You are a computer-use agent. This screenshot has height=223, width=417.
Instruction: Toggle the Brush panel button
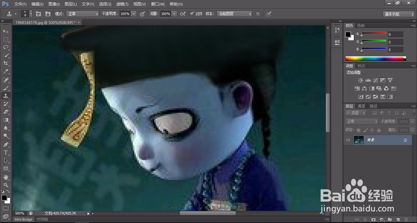click(x=38, y=14)
